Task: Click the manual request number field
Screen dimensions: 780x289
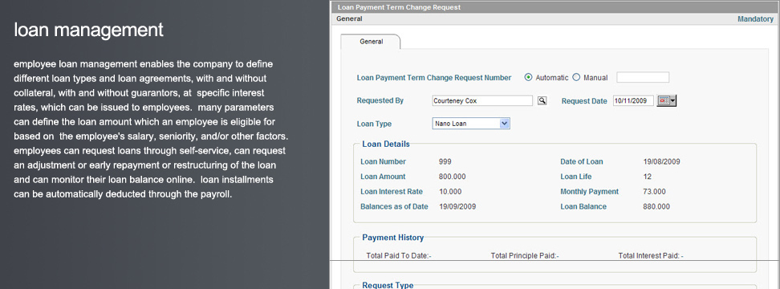Action: (643, 77)
